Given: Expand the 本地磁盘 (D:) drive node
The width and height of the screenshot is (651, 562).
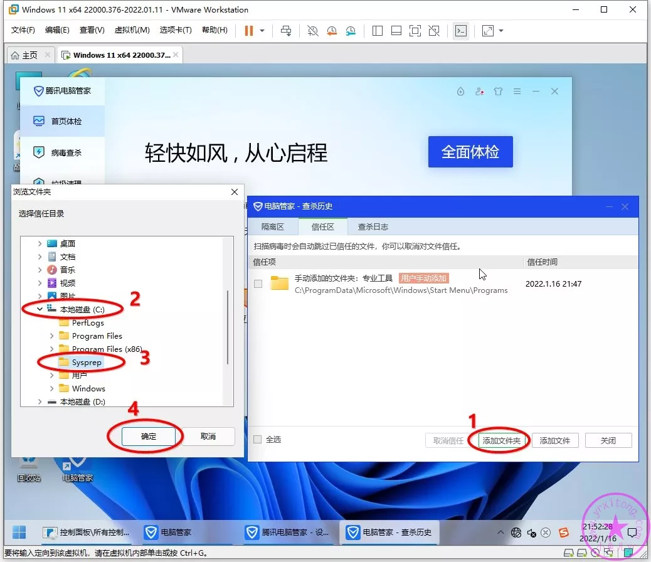Looking at the screenshot, I should coord(40,401).
